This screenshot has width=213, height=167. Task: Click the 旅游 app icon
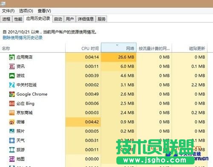tap(12, 150)
